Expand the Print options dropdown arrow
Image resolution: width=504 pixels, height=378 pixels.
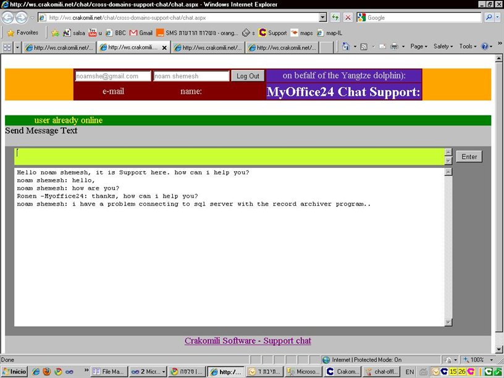(403, 46)
